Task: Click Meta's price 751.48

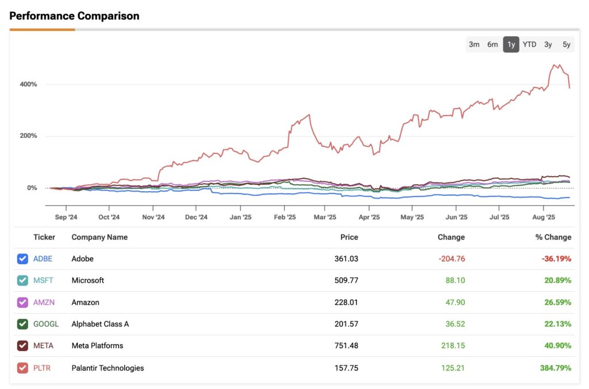Action: (346, 346)
